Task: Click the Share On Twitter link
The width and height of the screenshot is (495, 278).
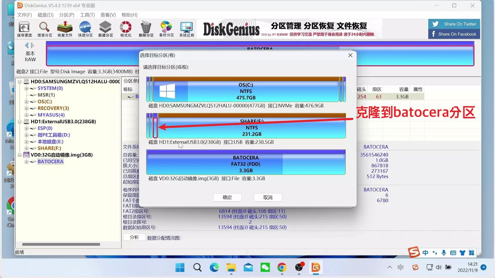Action: (x=454, y=24)
